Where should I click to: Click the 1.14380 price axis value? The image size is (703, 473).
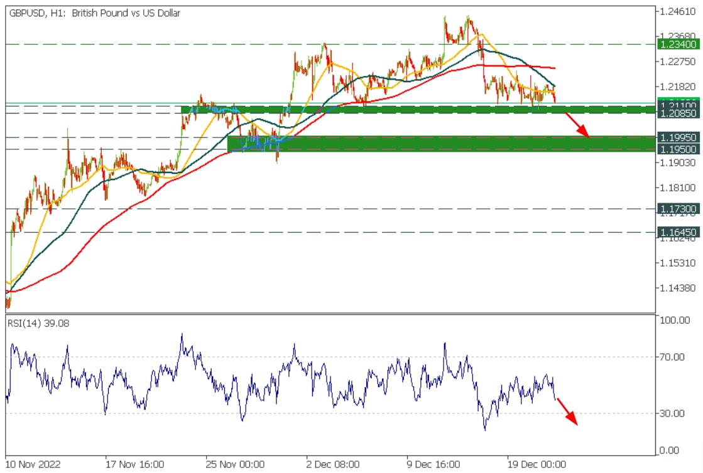coord(677,288)
